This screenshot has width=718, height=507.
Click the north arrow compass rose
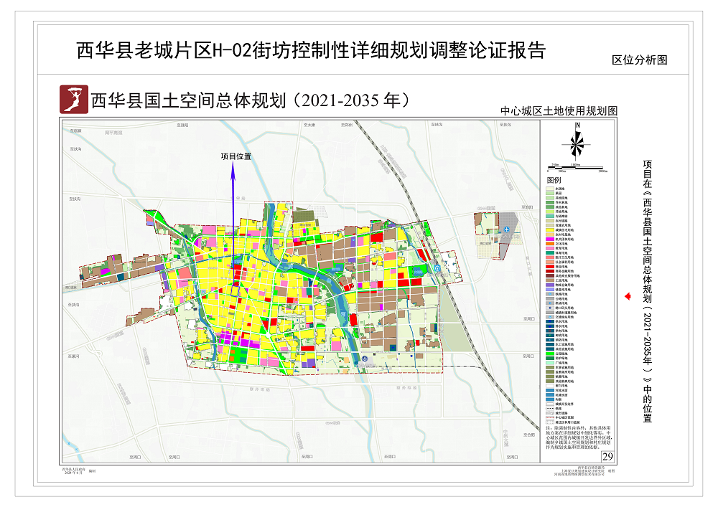point(577,140)
